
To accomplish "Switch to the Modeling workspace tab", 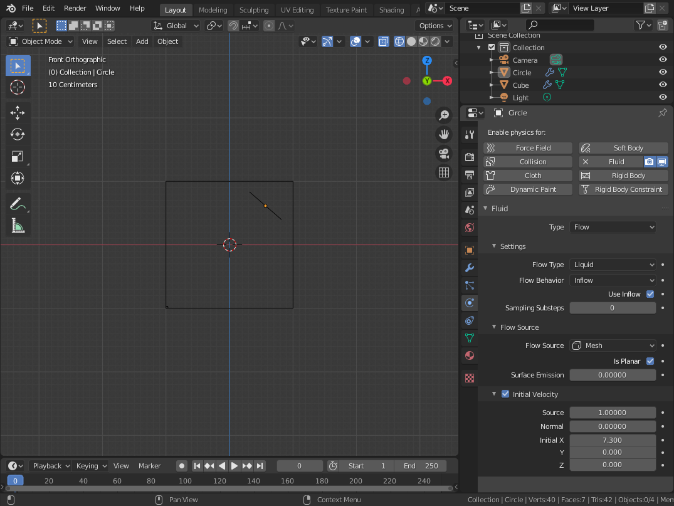I will 213,9.
